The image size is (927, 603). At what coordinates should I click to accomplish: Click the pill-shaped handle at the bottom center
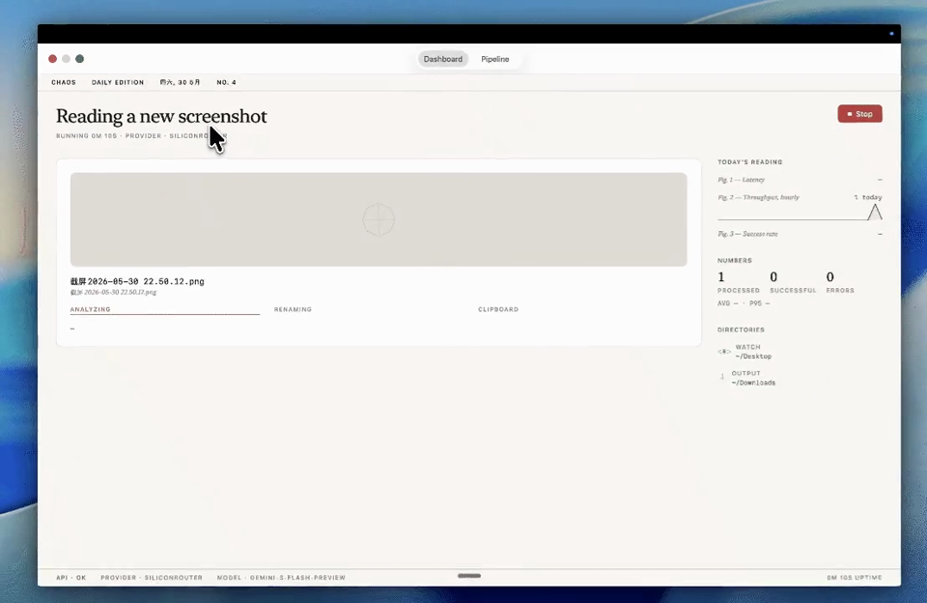tap(469, 575)
